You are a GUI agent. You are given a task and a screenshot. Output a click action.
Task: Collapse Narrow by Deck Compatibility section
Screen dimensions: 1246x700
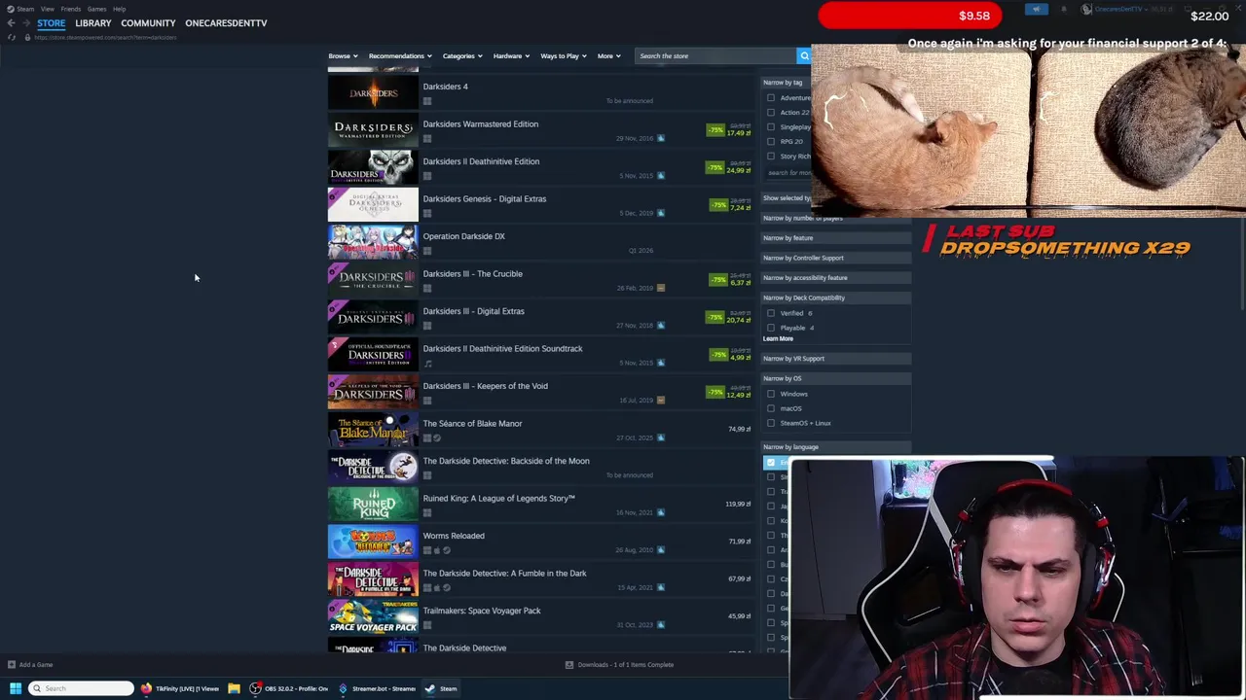[x=835, y=297]
